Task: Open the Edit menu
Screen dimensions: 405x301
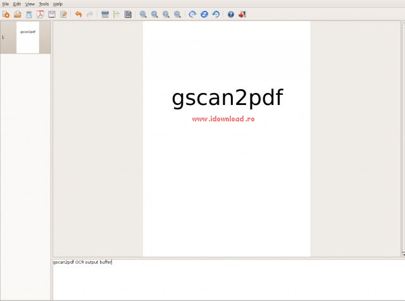Action: [17, 4]
